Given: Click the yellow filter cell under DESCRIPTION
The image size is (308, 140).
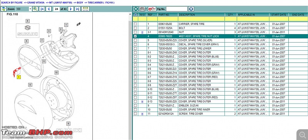Looking at the screenshot, I should [x=201, y=19].
